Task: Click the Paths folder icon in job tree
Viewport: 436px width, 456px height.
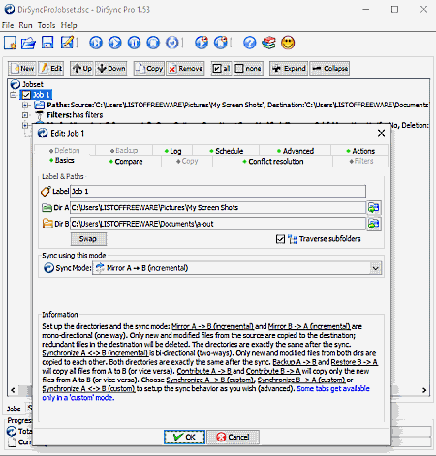Action: (39, 105)
